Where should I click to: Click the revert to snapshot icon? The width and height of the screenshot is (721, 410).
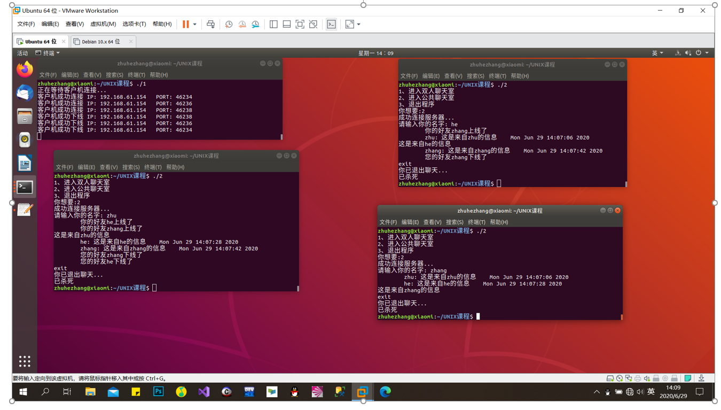point(241,24)
